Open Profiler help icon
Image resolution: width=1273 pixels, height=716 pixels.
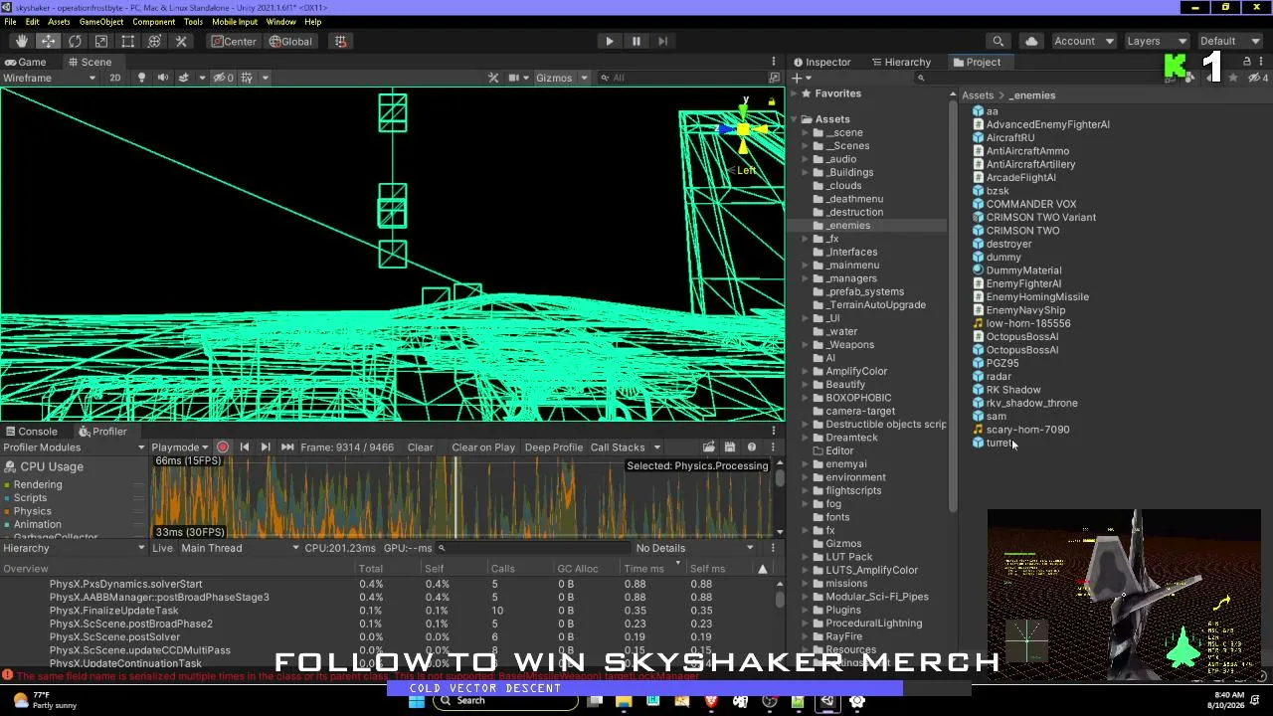(752, 447)
